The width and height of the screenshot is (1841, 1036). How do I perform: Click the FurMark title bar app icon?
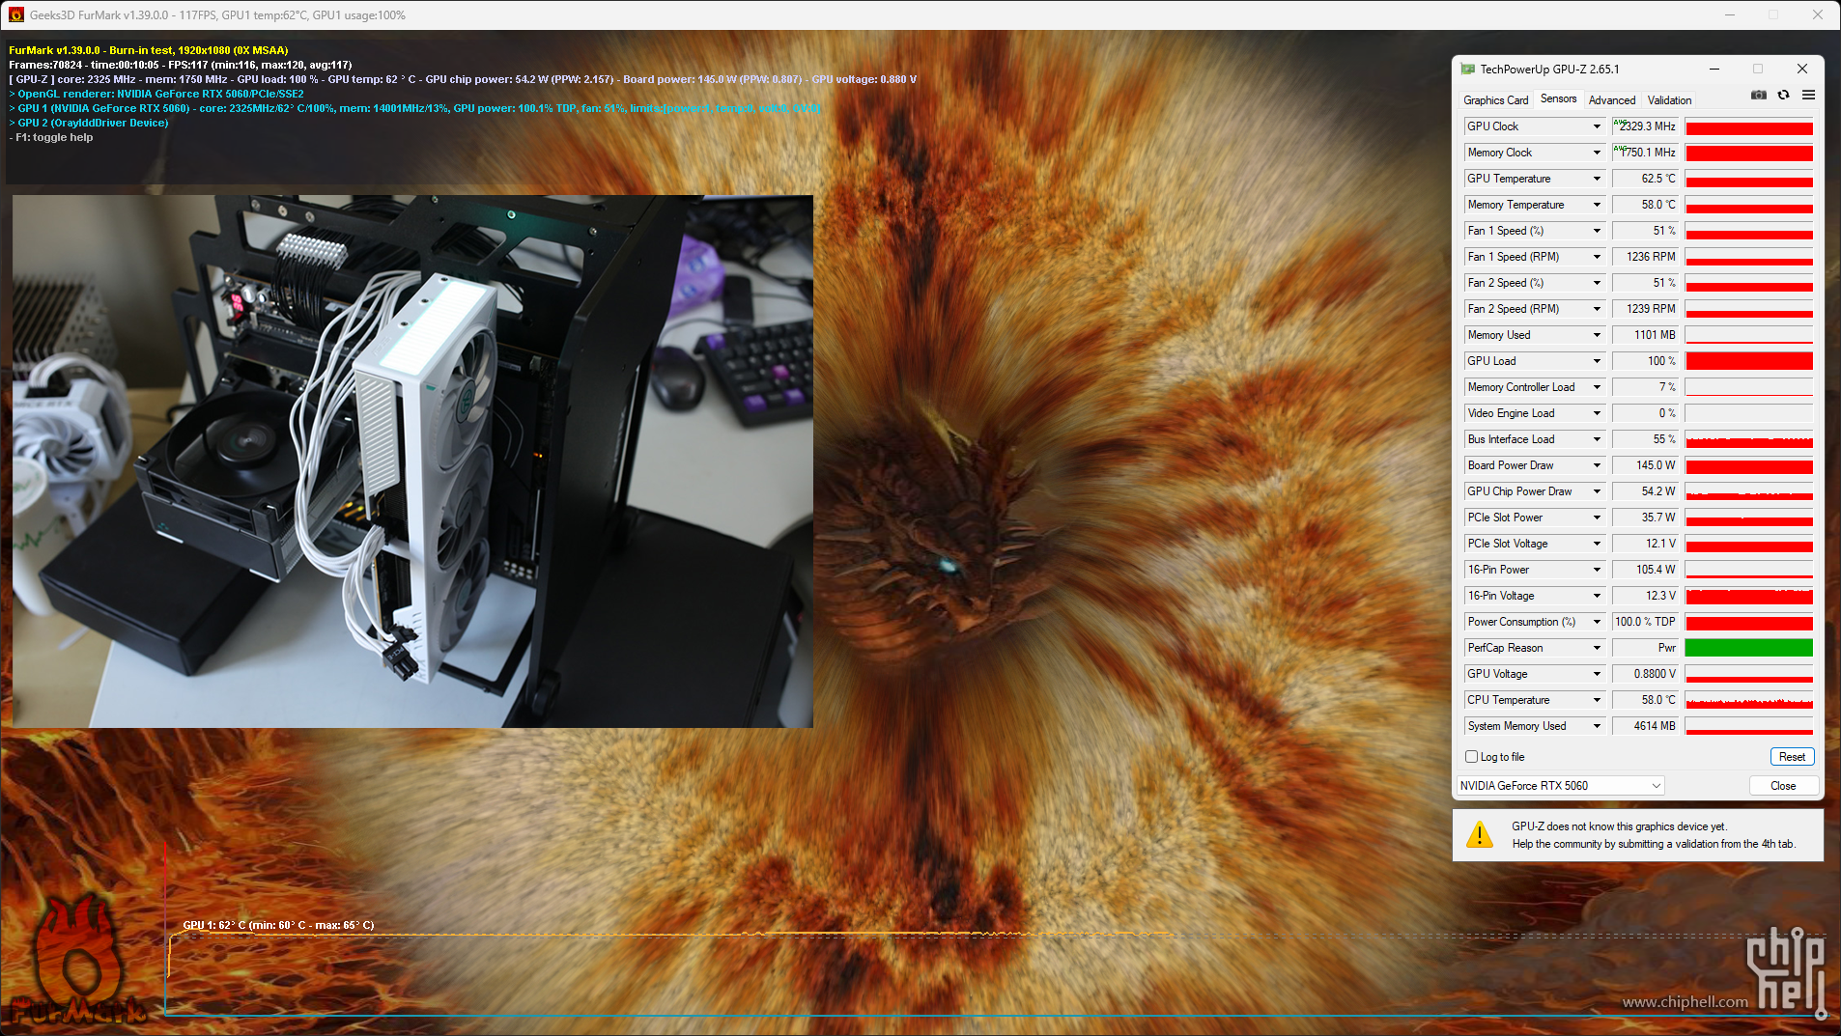pyautogui.click(x=16, y=14)
